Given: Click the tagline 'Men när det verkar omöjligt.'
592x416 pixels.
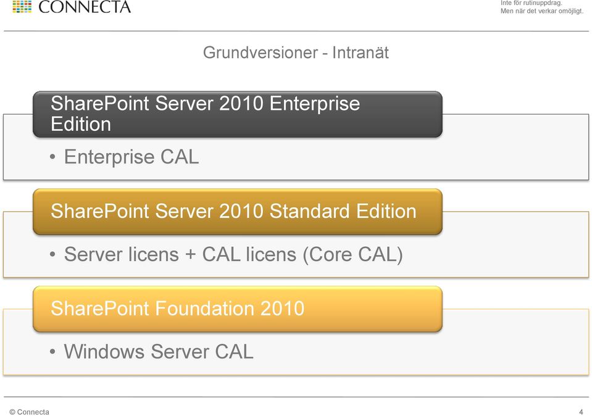Looking at the screenshot, I should point(542,11).
